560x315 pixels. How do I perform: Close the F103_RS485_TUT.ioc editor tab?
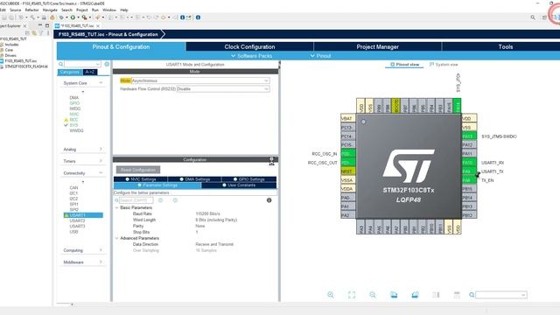(x=97, y=25)
